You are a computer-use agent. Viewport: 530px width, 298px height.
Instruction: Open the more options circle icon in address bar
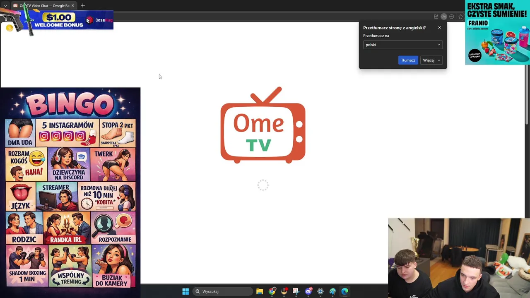(452, 17)
